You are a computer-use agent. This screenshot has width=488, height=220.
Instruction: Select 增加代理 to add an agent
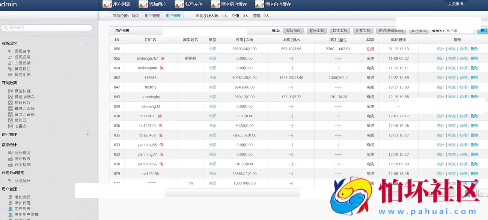pyautogui.click(x=23, y=202)
